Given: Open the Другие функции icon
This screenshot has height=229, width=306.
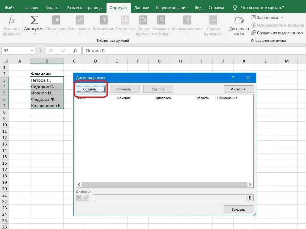Looking at the screenshot, I should (213, 20).
